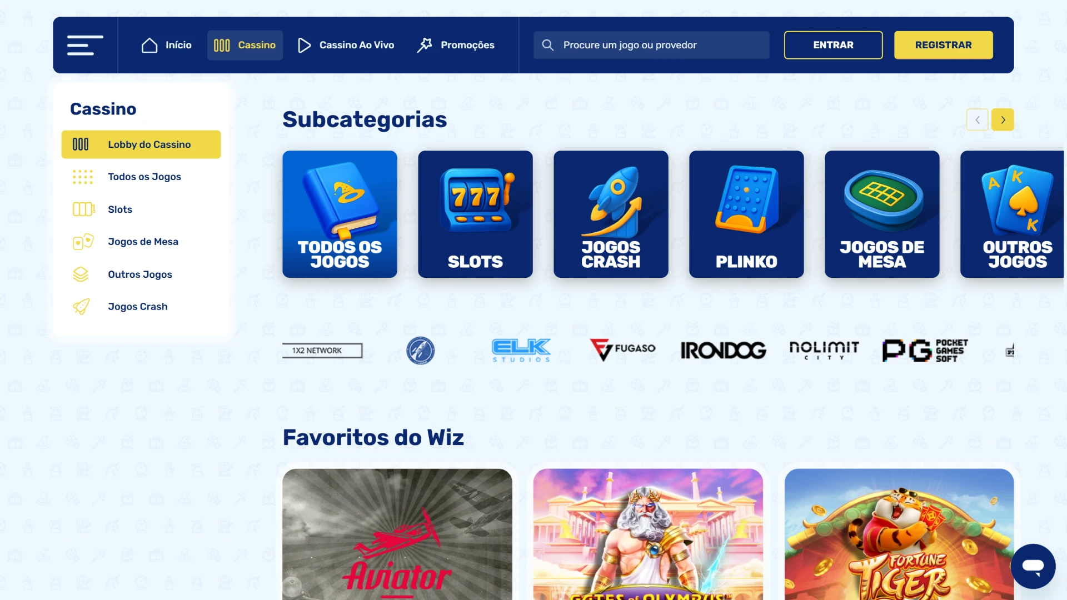Click the PG Pocket Games Soft logo
This screenshot has height=600, width=1067.
click(925, 351)
